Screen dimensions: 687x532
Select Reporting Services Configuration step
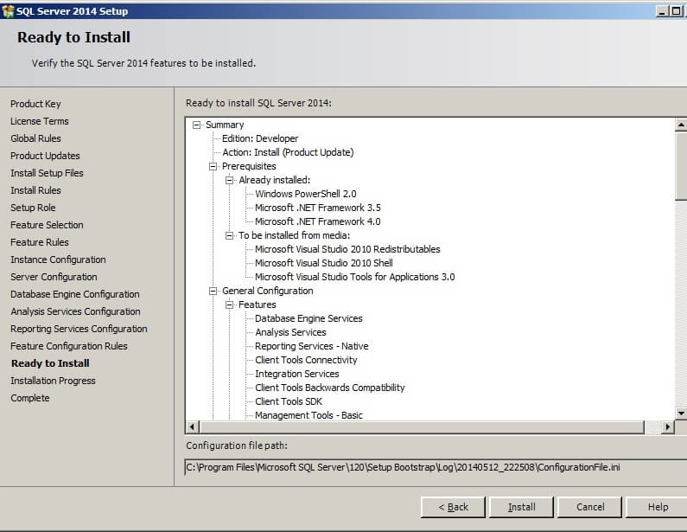click(79, 329)
